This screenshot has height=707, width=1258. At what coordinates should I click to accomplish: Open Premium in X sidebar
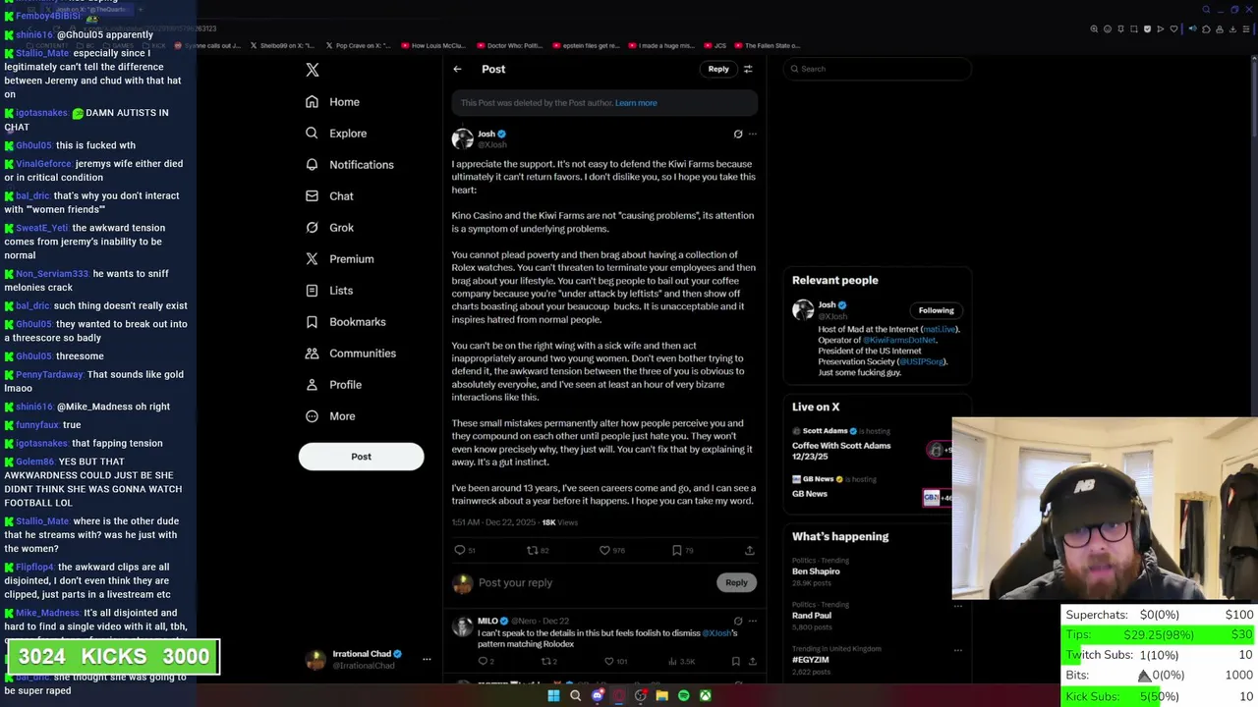[339, 259]
